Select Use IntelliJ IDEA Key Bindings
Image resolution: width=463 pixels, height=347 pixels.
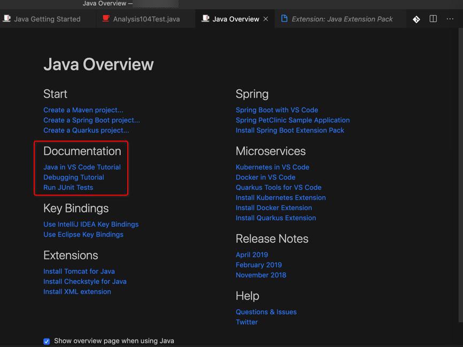pyautogui.click(x=91, y=225)
